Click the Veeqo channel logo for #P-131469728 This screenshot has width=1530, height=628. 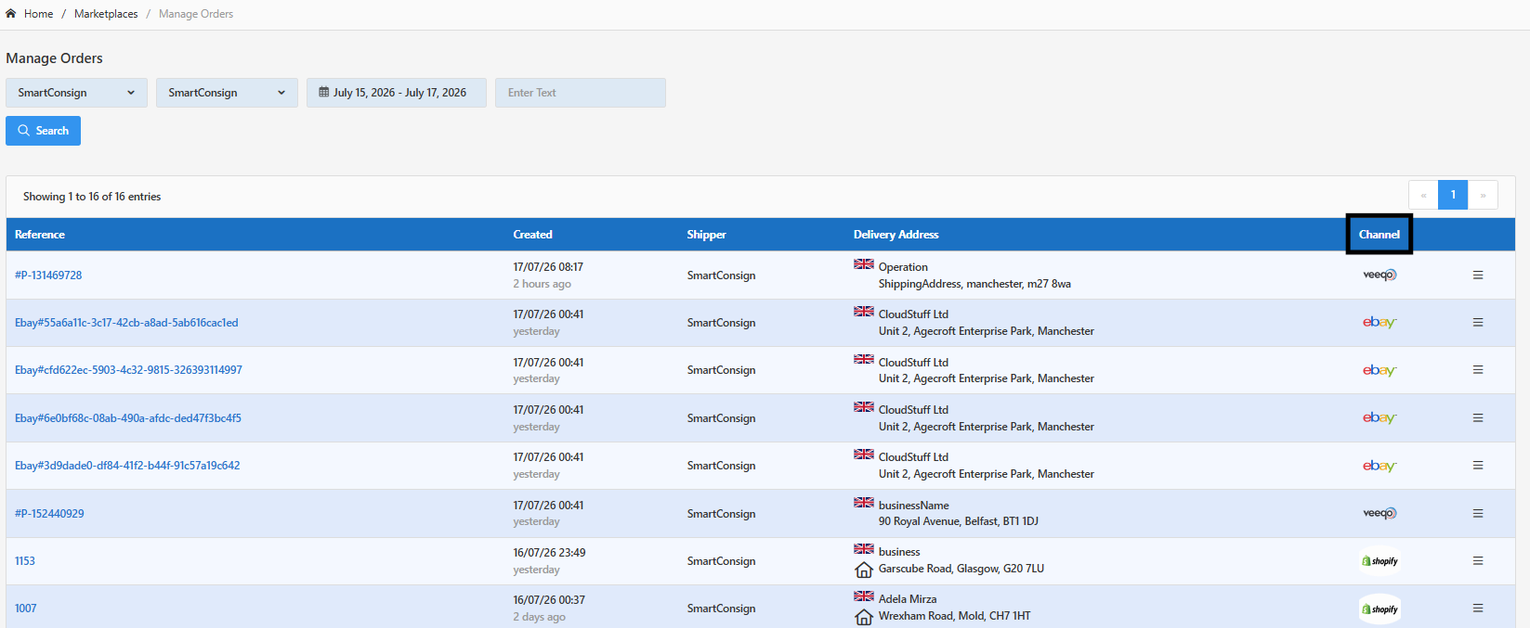[x=1380, y=275]
